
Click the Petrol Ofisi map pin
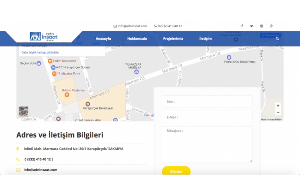[229, 57]
